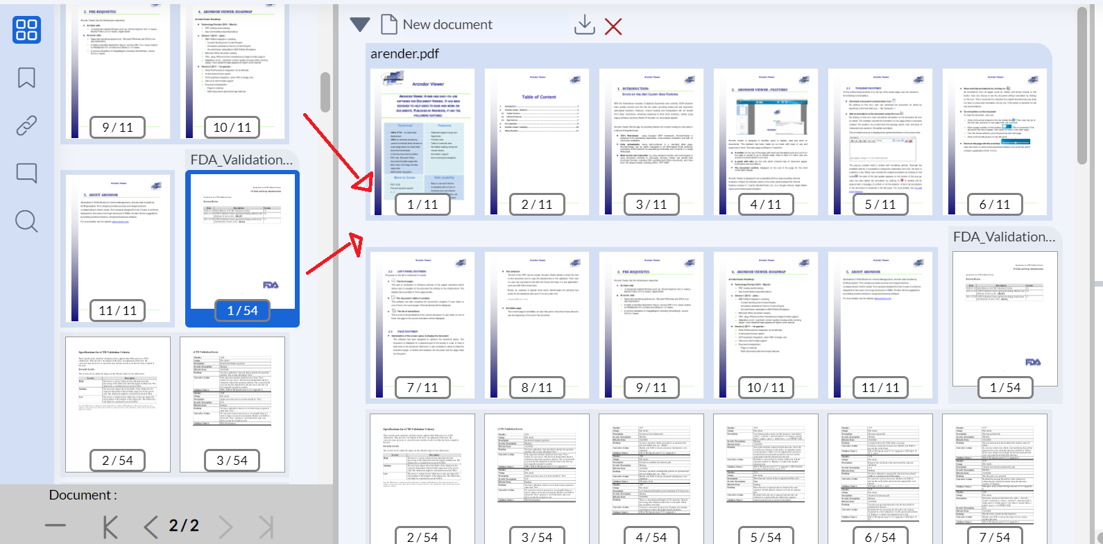Open the hyperlinks panel icon
The image size is (1103, 544).
click(x=26, y=126)
